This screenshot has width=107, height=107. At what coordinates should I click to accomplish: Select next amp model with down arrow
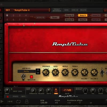pos(38,73)
